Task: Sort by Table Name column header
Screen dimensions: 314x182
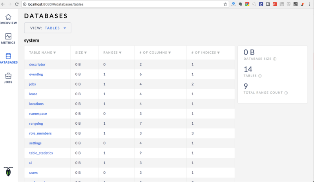Action: [42, 53]
